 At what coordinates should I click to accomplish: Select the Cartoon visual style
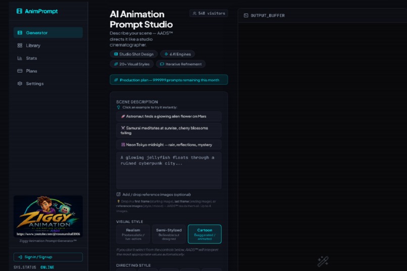point(205,234)
